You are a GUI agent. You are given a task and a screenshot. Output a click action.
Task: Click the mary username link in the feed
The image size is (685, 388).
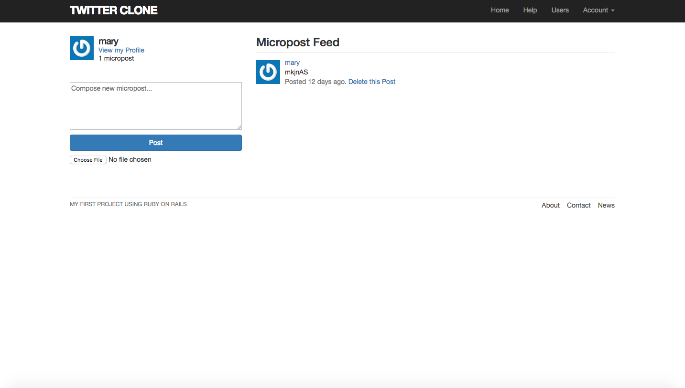[x=292, y=63]
